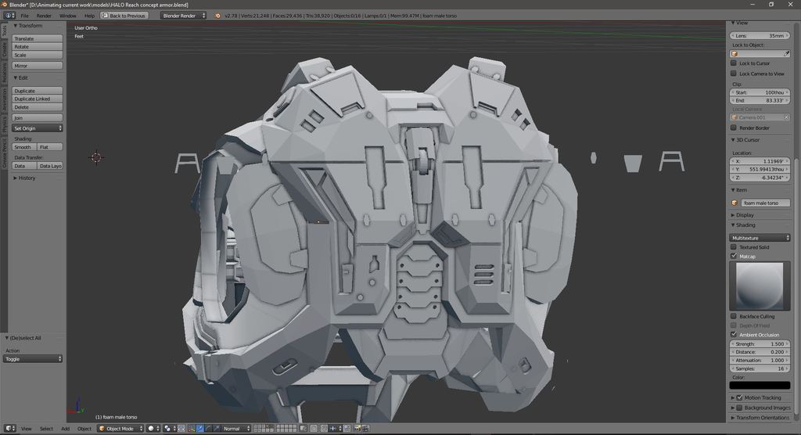Image resolution: width=801 pixels, height=435 pixels.
Task: Open the Render menu
Action: (x=44, y=16)
